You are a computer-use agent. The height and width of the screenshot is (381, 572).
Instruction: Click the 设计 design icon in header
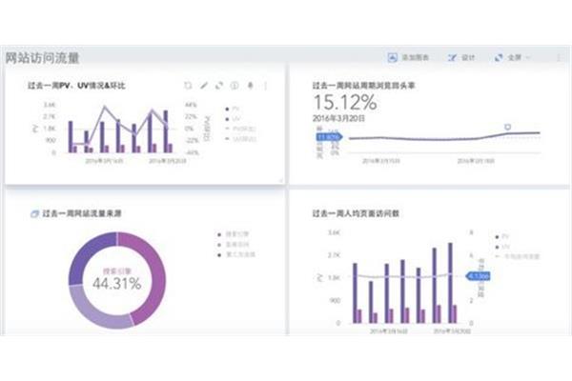tap(452, 57)
